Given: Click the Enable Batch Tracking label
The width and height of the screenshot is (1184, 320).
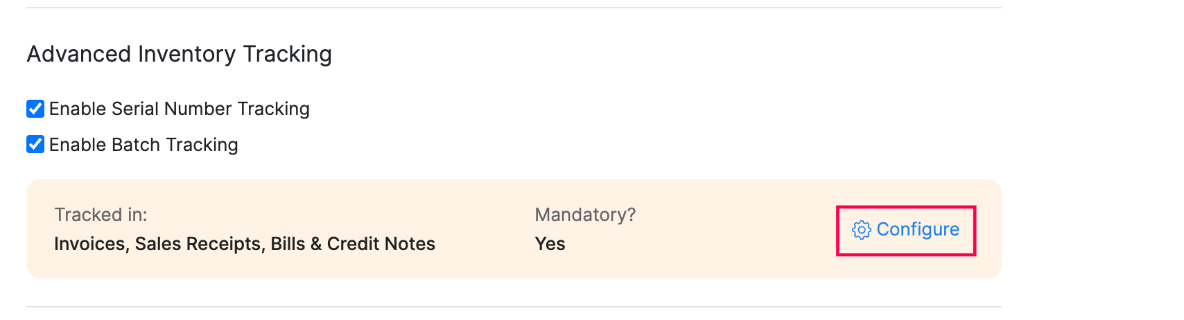Looking at the screenshot, I should point(143,145).
